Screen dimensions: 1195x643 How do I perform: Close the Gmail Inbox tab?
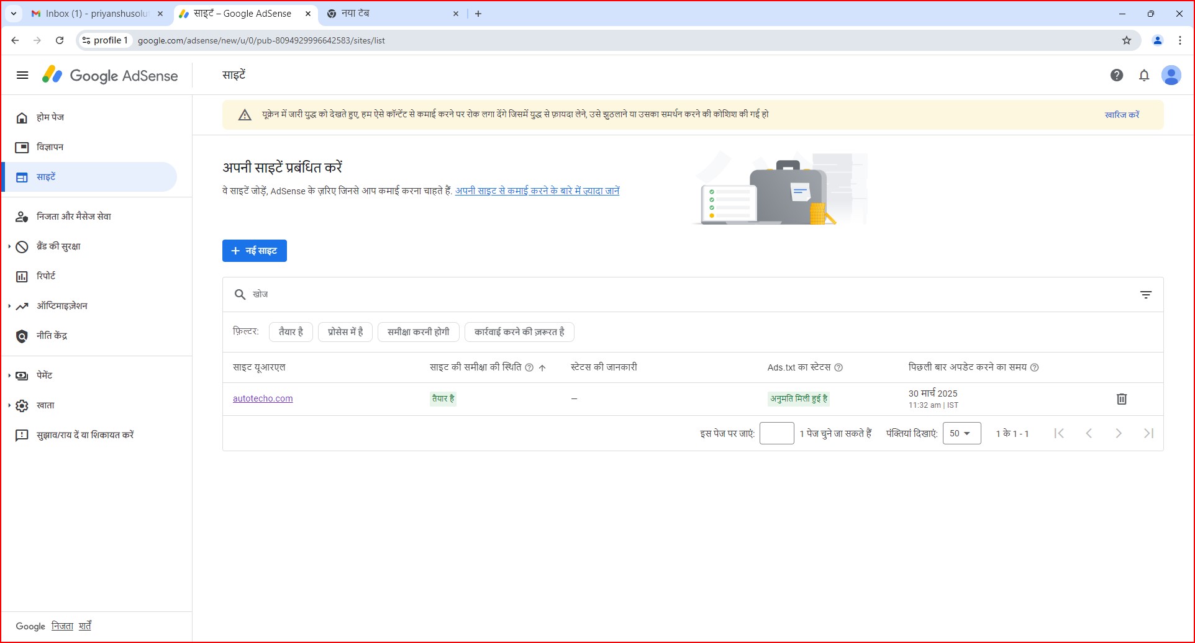(160, 14)
